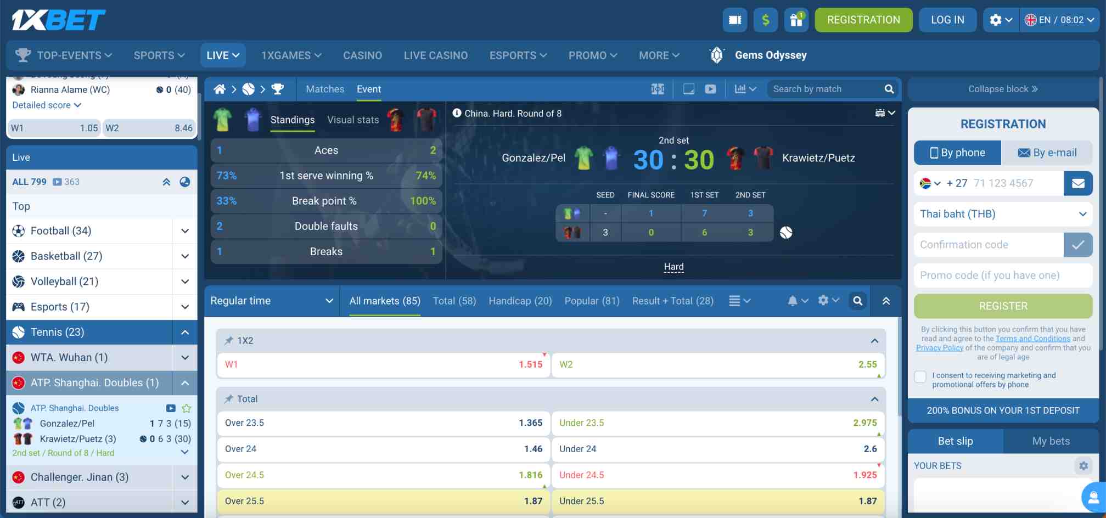1106x518 pixels.
Task: Click the video stream icon next to the search bar
Action: [710, 88]
